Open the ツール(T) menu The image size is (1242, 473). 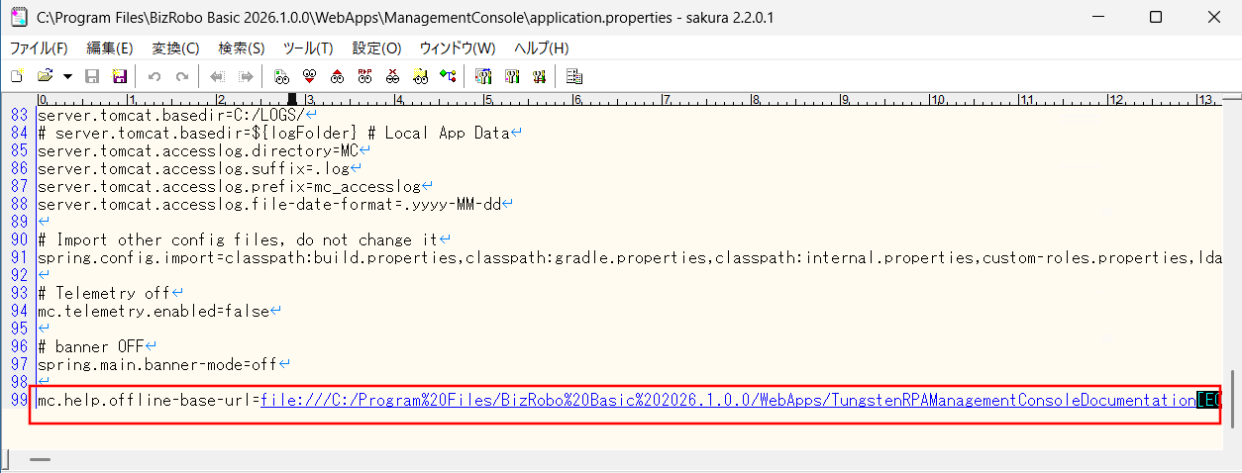pyautogui.click(x=308, y=47)
